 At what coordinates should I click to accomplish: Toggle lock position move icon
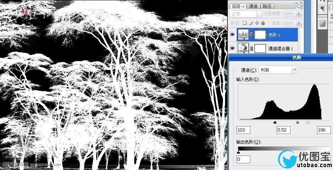tap(257, 23)
